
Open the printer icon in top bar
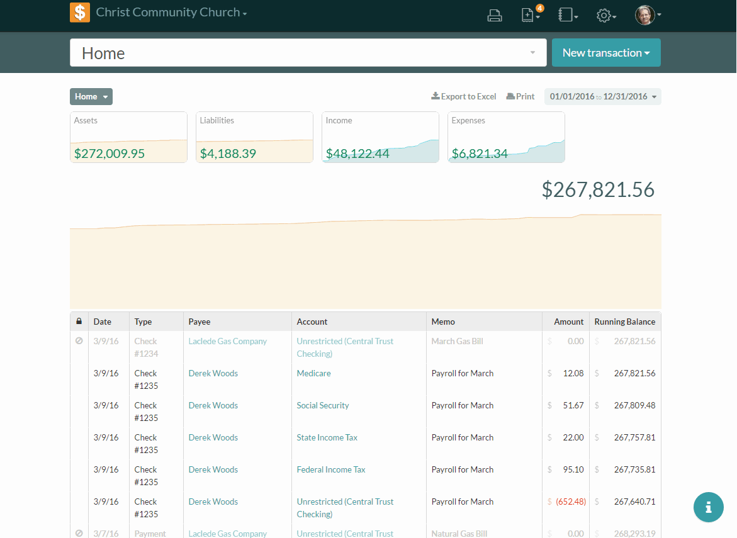pyautogui.click(x=495, y=16)
